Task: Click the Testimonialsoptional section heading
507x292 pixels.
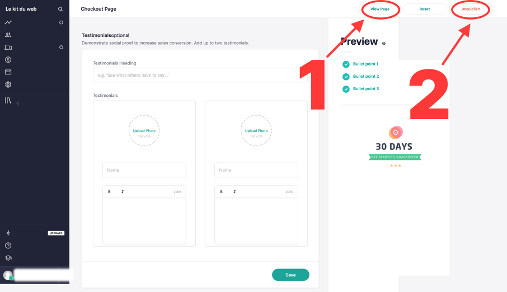Action: [x=105, y=35]
